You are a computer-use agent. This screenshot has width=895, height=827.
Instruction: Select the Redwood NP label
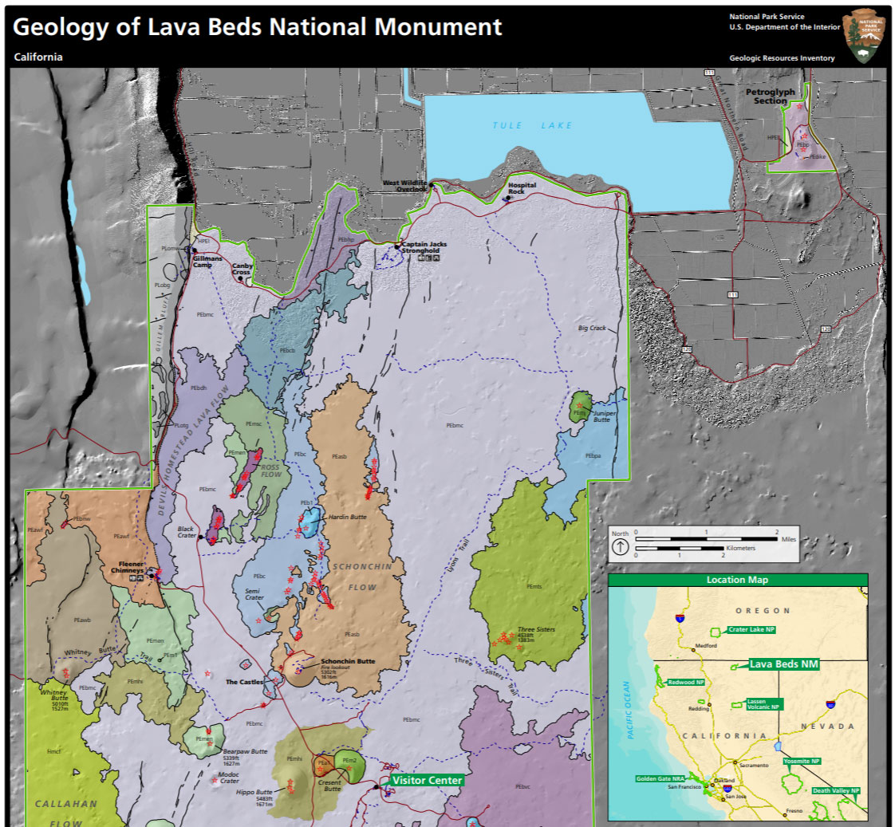[685, 683]
